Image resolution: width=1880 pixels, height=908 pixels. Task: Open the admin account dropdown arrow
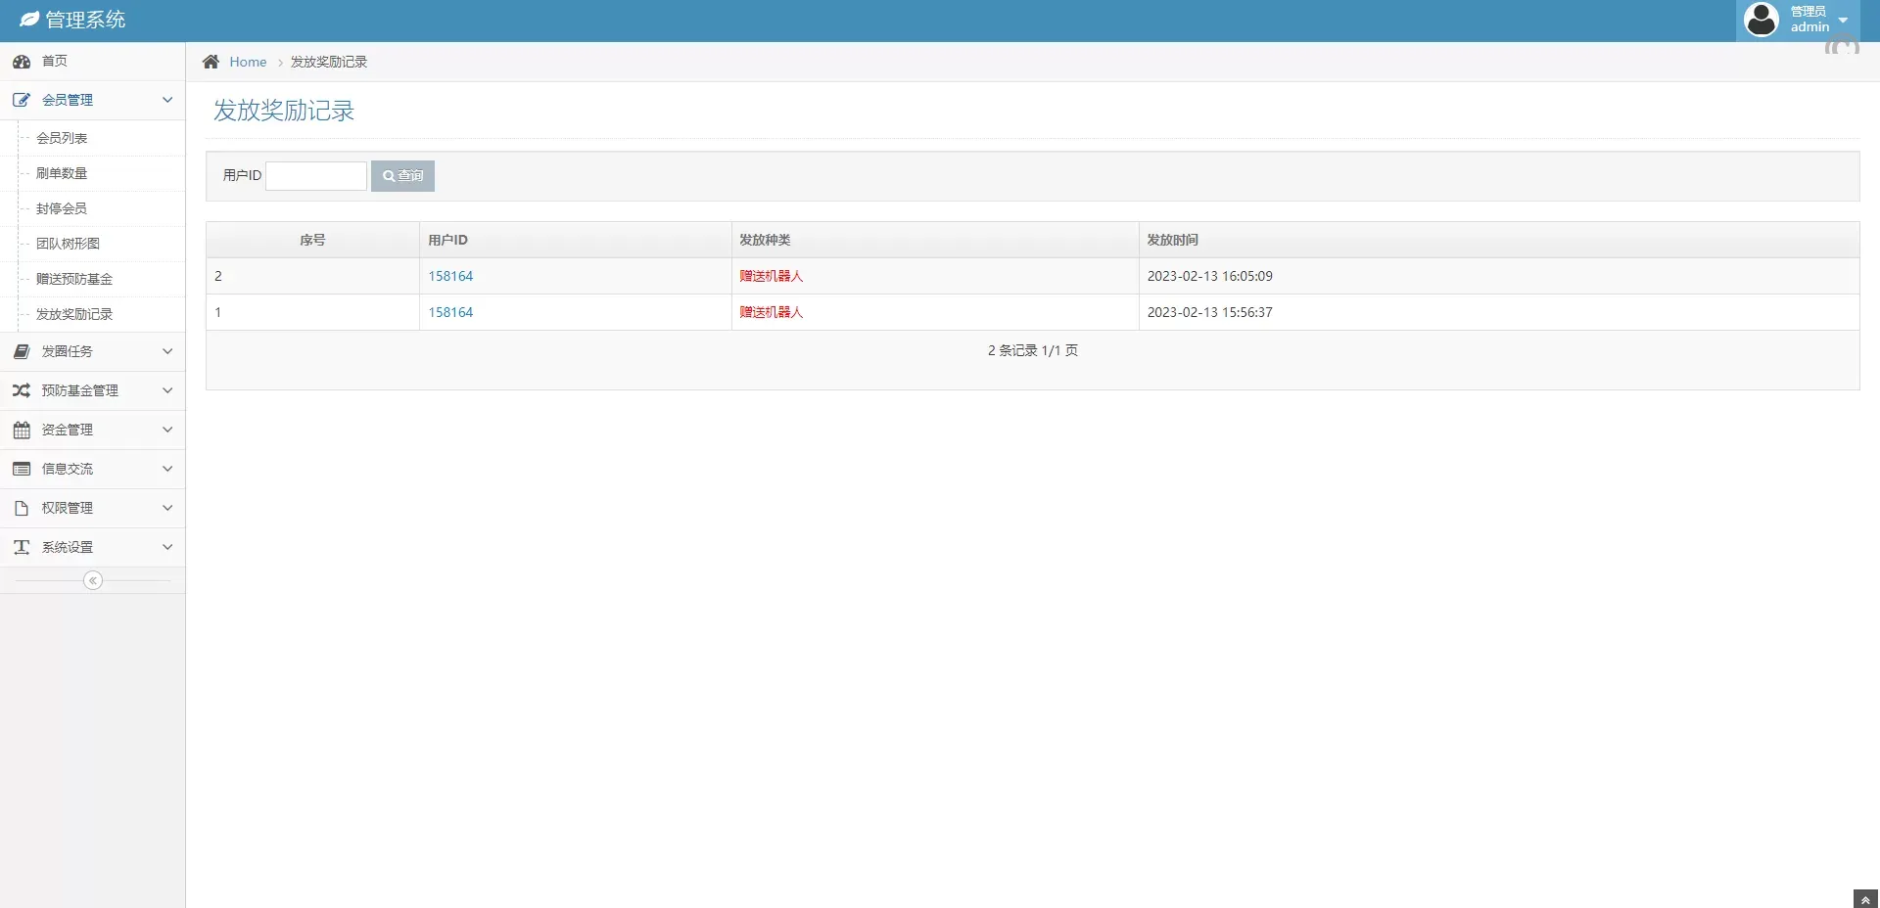tap(1844, 21)
